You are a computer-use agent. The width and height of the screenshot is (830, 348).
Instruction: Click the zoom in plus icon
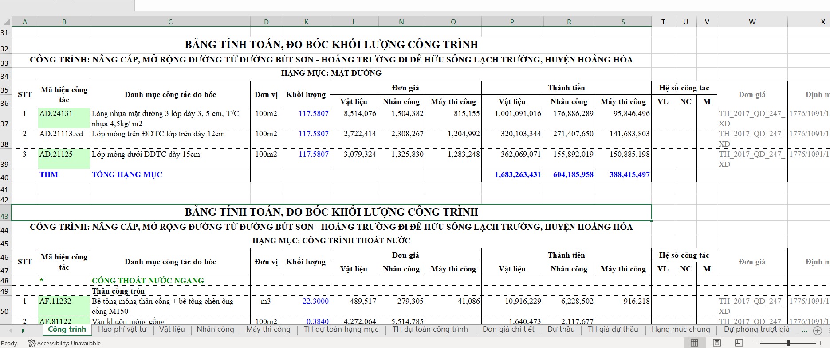[821, 343]
